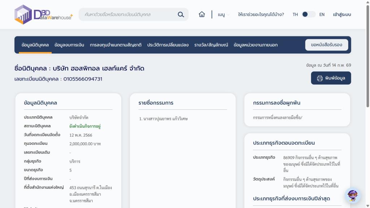Open the ให้เราช่วยอะไรคุณได้บ้าง? help link
Image resolution: width=370 pixels, height=208 pixels.
261,14
